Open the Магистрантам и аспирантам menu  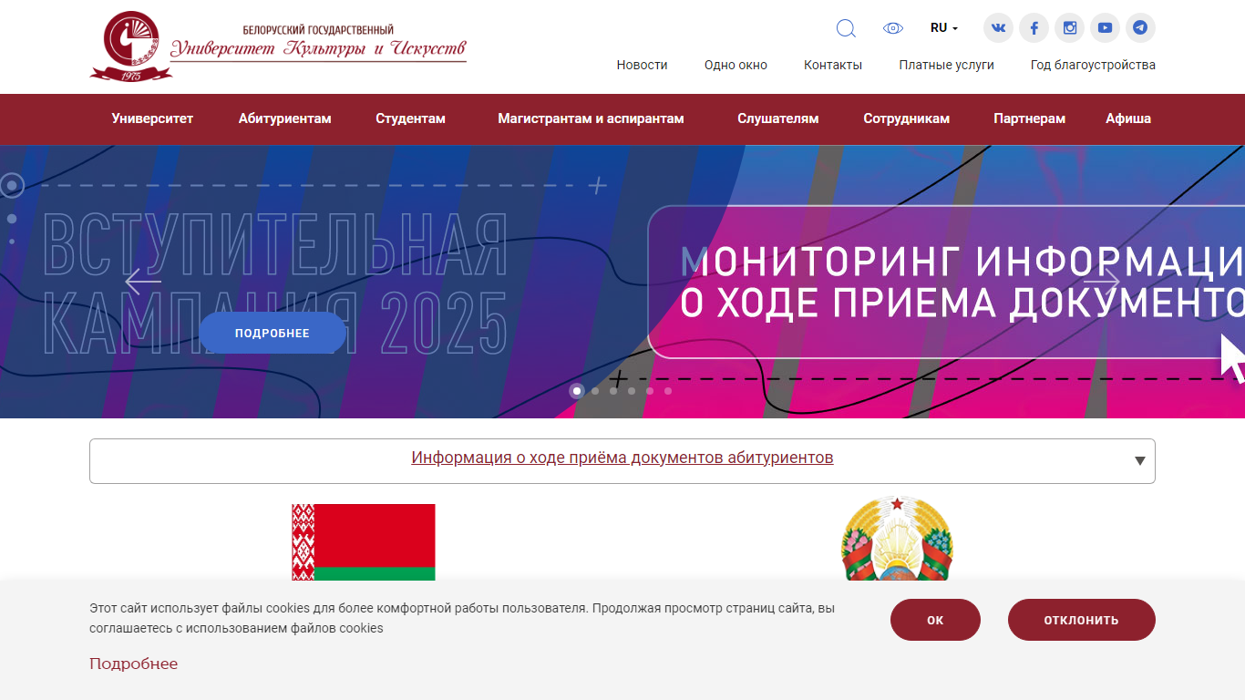tap(591, 118)
